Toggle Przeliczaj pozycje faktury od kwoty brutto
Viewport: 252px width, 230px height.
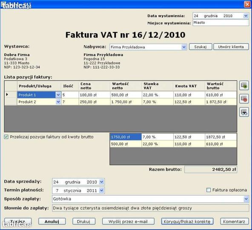coord(6,137)
